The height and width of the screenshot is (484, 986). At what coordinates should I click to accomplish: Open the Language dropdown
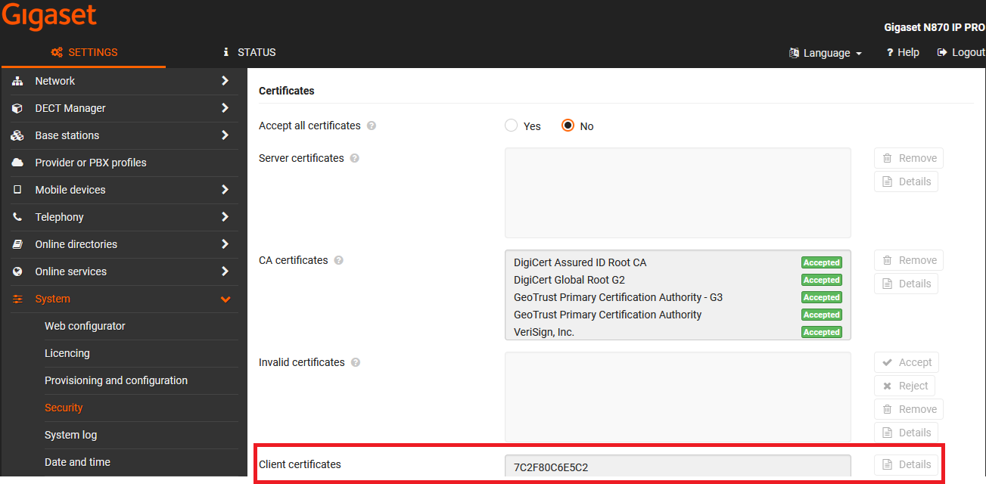[x=826, y=53]
